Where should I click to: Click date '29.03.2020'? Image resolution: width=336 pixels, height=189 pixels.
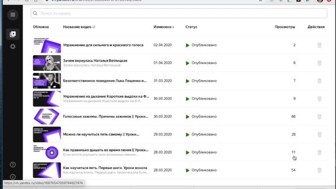click(163, 134)
